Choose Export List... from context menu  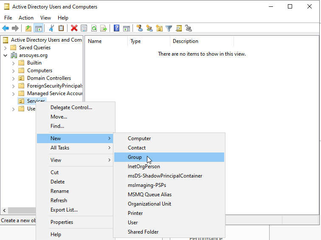75,210
